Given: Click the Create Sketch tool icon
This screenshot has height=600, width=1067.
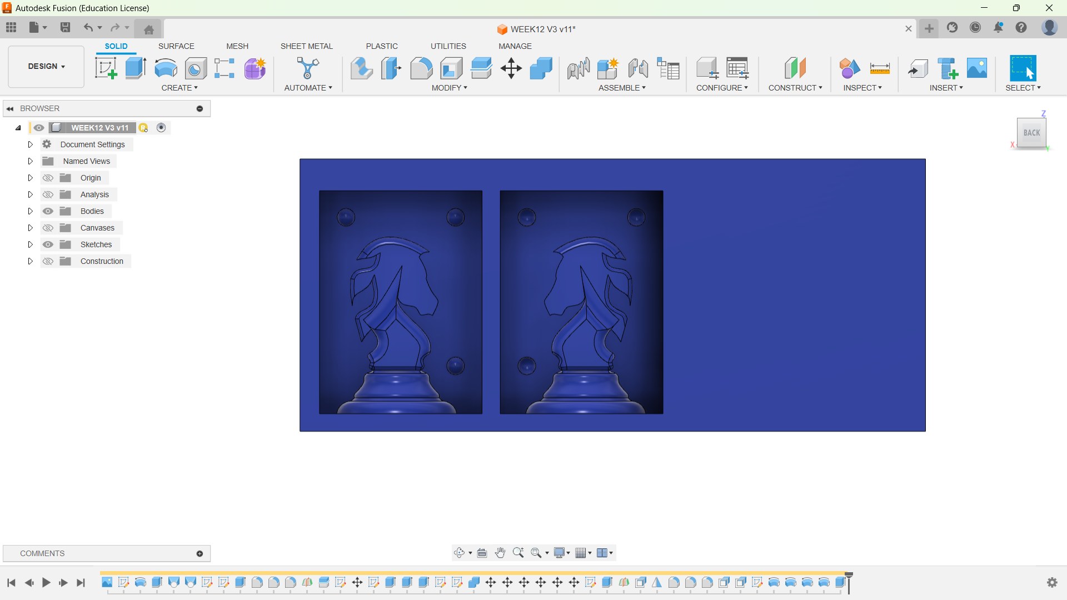Looking at the screenshot, I should point(106,68).
